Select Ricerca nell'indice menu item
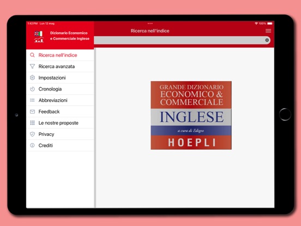 pos(60,55)
